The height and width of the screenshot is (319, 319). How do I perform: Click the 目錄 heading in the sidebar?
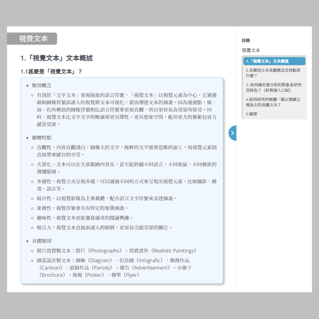point(246,40)
